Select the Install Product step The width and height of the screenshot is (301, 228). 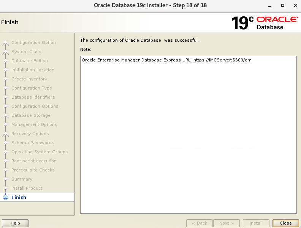click(x=27, y=188)
